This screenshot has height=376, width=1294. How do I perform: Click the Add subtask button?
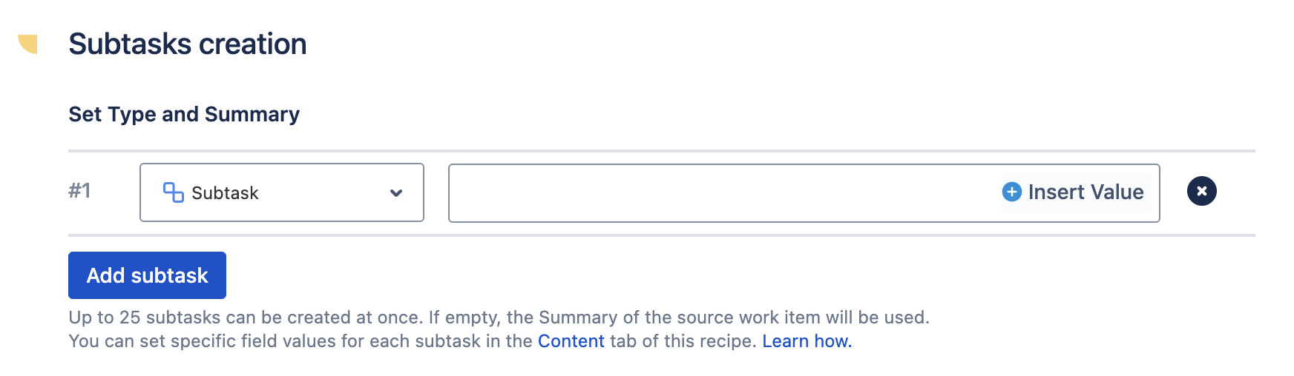(x=147, y=275)
